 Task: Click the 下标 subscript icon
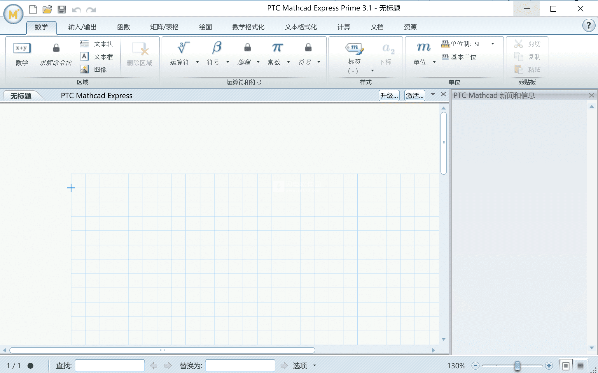(x=388, y=48)
